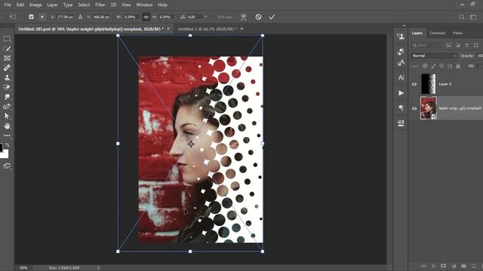Image resolution: width=483 pixels, height=271 pixels.
Task: Open the Filter menu
Action: pyautogui.click(x=100, y=5)
